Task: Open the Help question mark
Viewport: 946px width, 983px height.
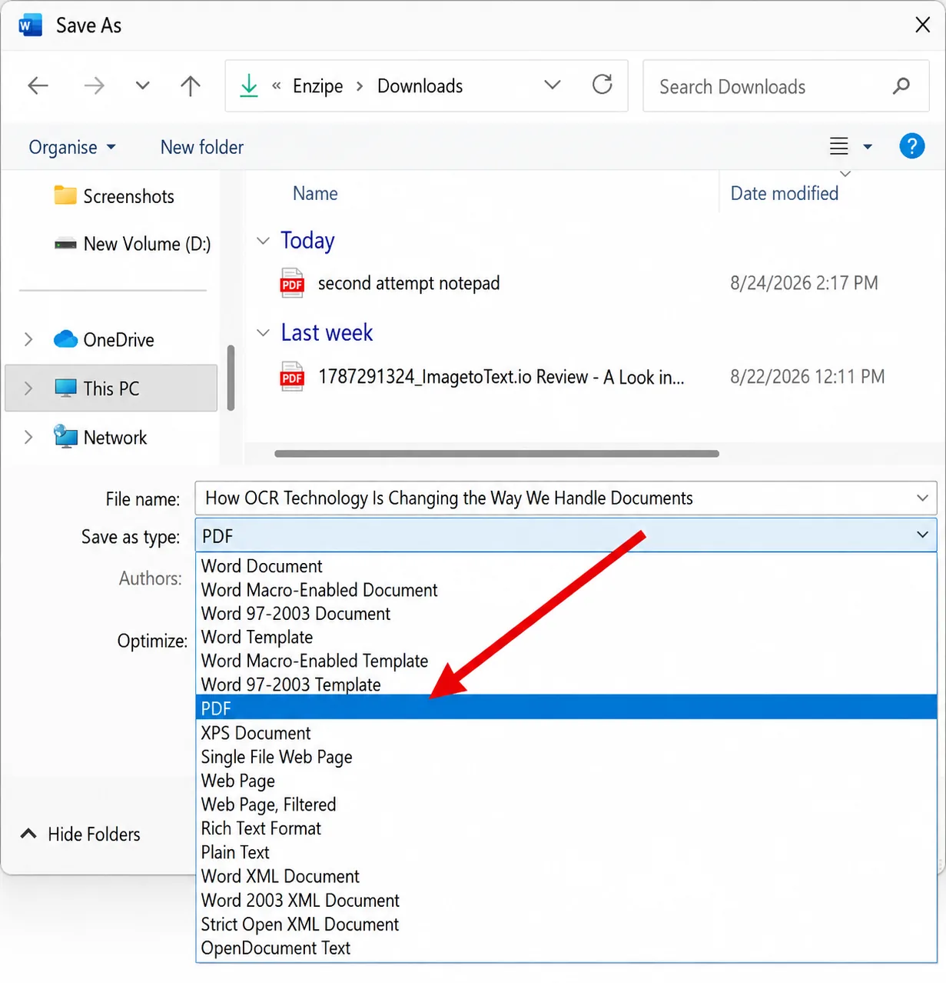Action: click(912, 146)
